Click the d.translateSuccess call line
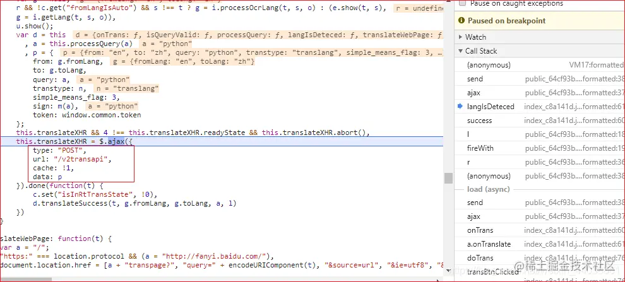The width and height of the screenshot is (625, 282). (134, 203)
